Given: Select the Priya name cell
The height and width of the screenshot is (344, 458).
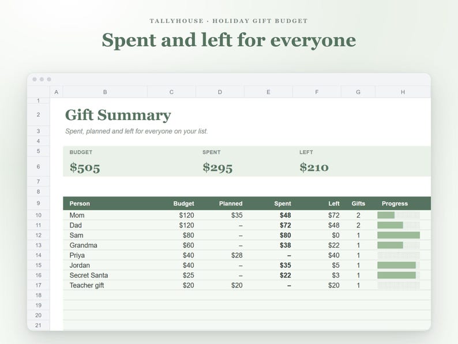Looking at the screenshot, I should click(105, 255).
